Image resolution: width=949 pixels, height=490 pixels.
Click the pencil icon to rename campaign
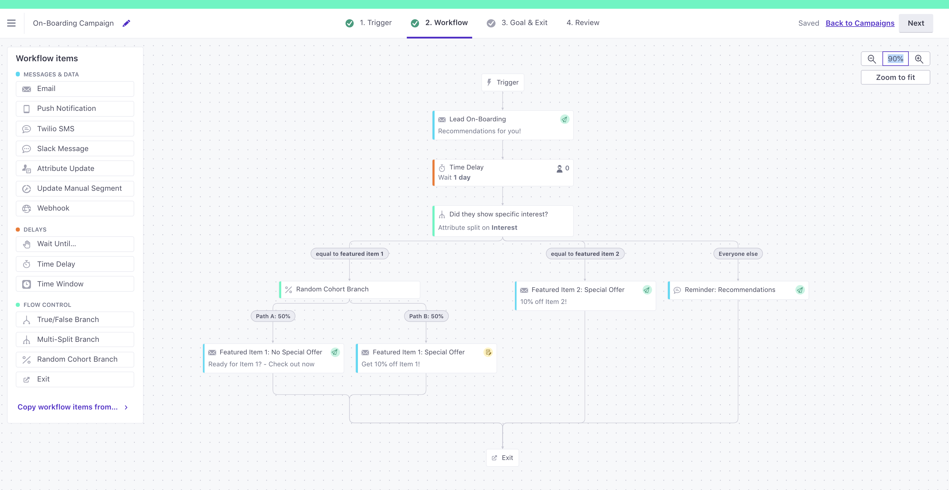pyautogui.click(x=126, y=23)
